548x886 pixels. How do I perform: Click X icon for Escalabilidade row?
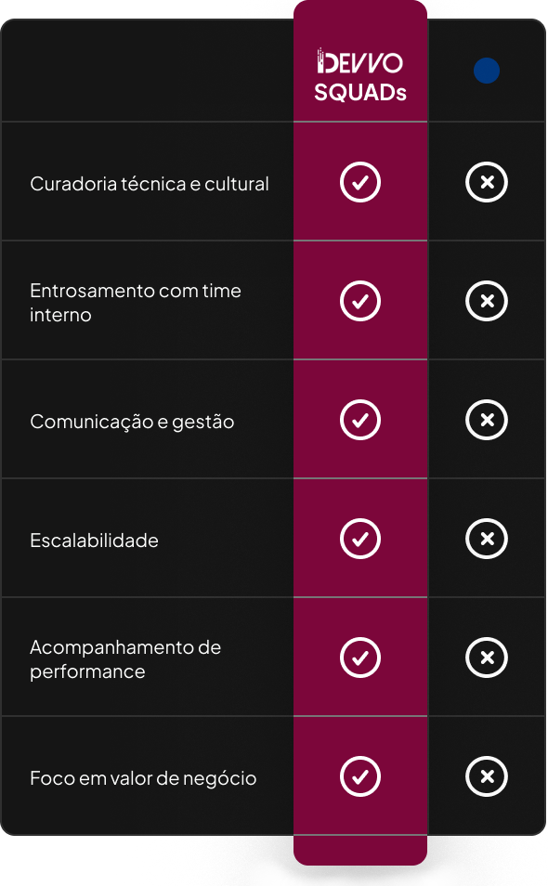coord(487,539)
